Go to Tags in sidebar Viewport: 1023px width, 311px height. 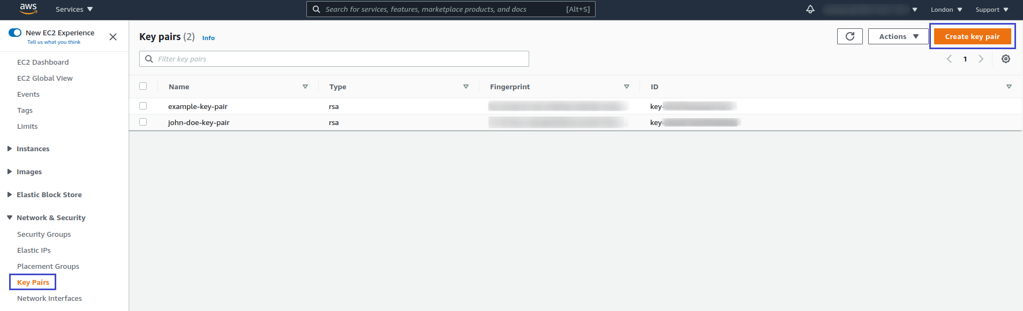25,110
